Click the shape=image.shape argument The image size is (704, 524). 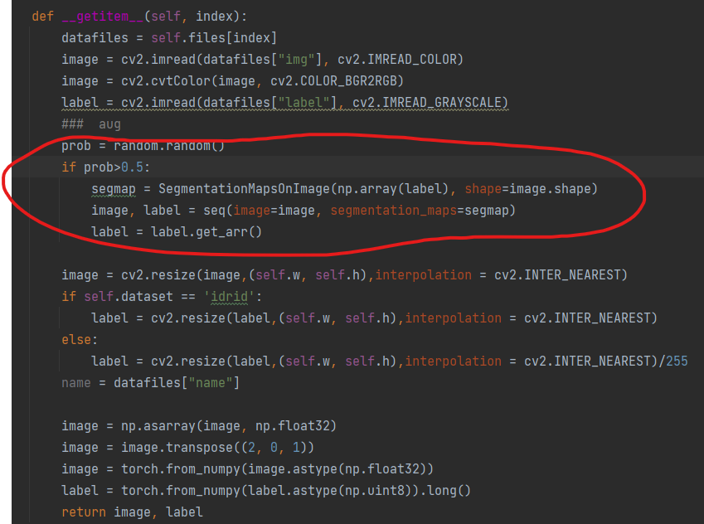coord(529,188)
